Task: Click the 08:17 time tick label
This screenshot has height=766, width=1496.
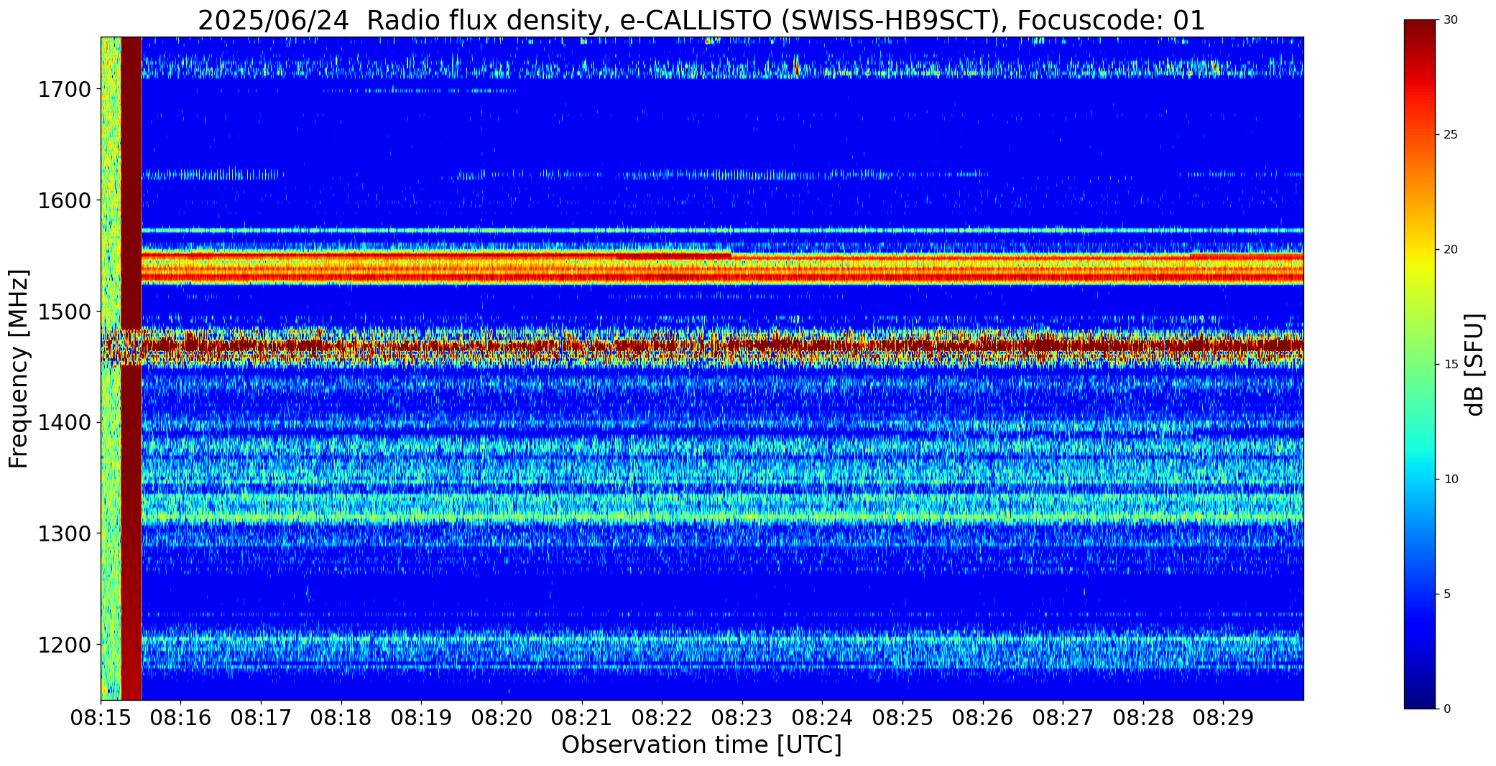Action: [x=261, y=718]
